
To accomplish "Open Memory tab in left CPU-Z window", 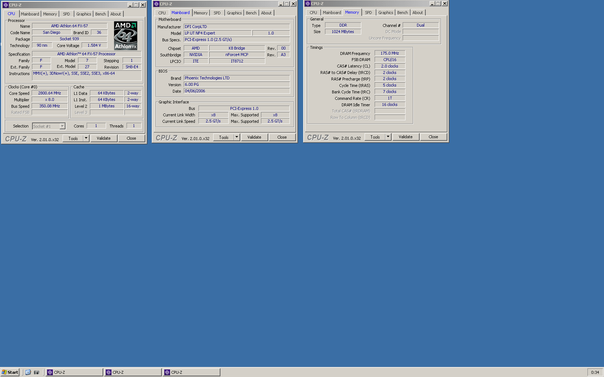I will point(50,14).
